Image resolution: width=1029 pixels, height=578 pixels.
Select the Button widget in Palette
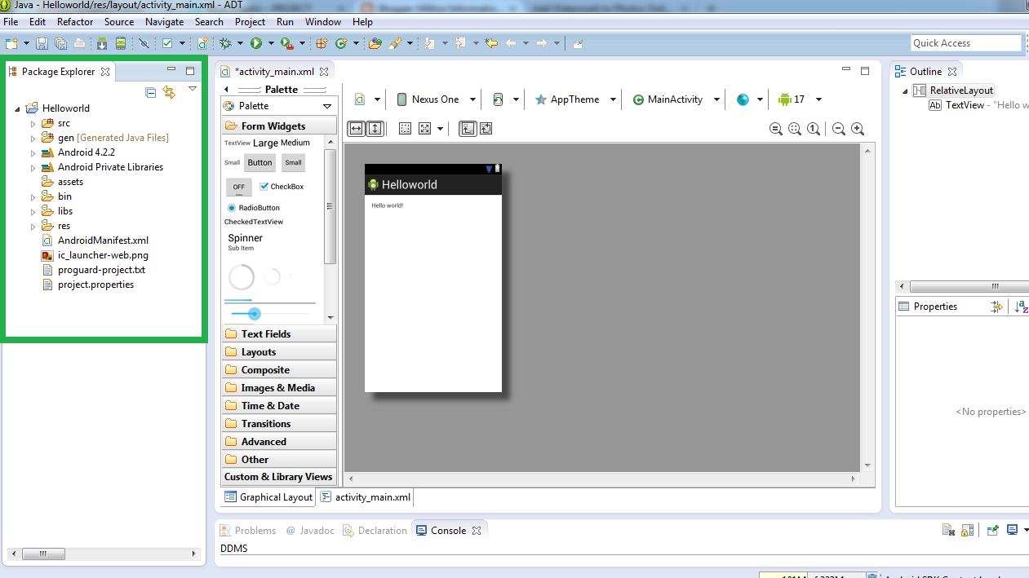click(260, 163)
